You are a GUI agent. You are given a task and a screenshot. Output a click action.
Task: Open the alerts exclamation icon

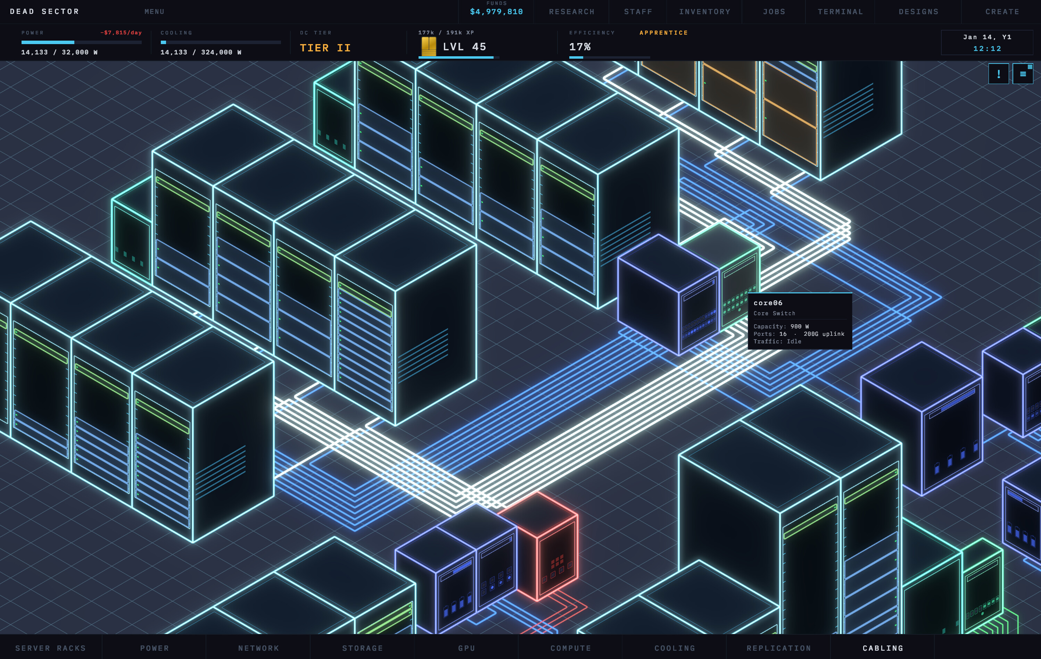(x=999, y=74)
